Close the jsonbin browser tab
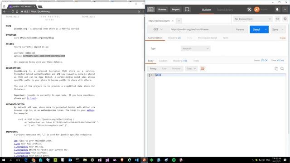This screenshot has width=290, height=163. (34, 6)
